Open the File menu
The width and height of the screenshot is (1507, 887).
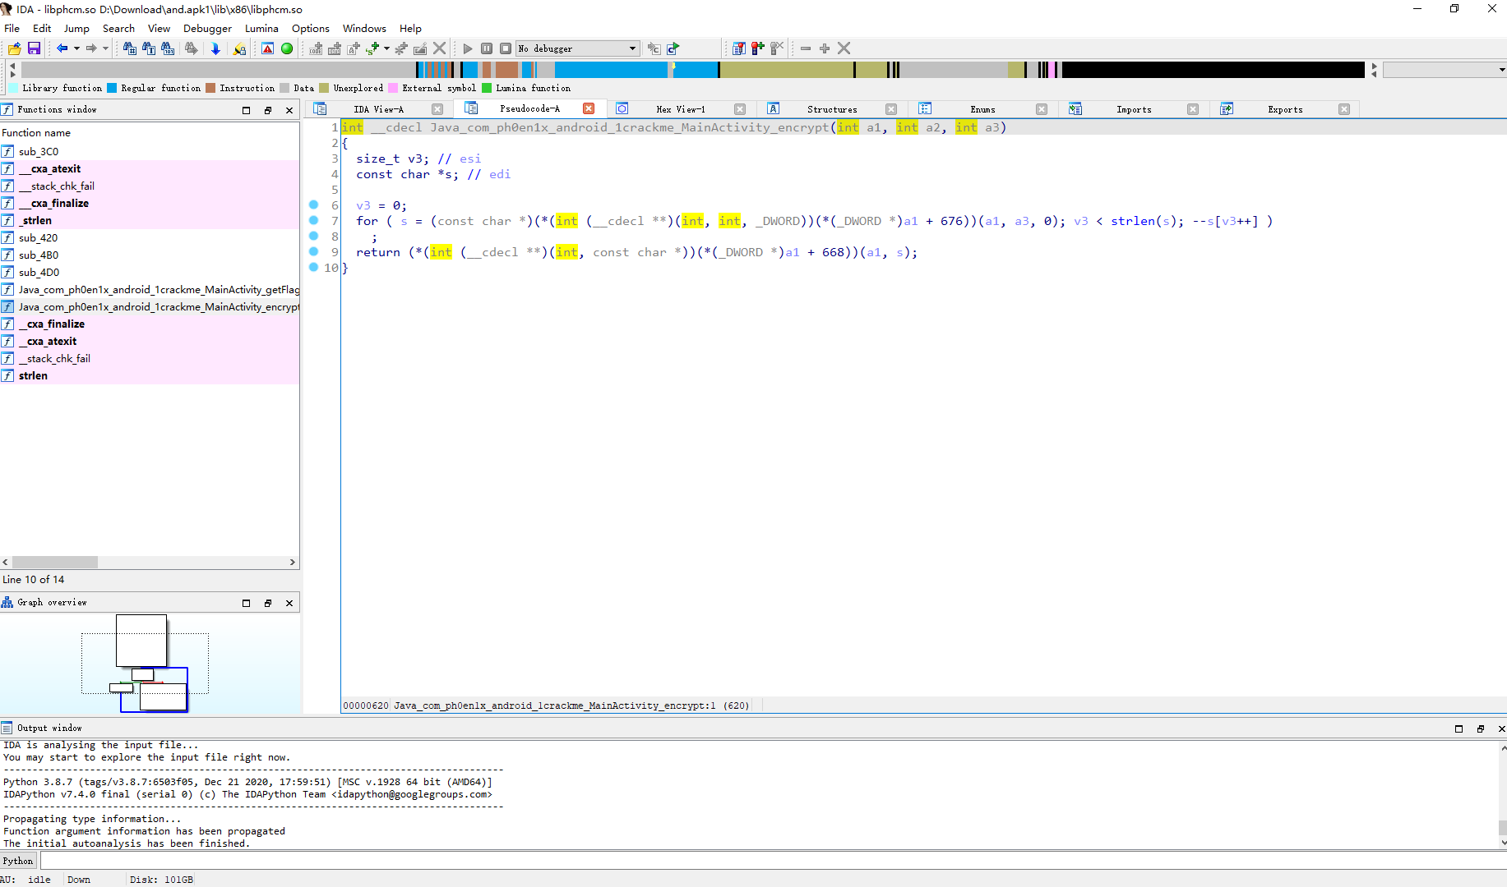(x=12, y=28)
